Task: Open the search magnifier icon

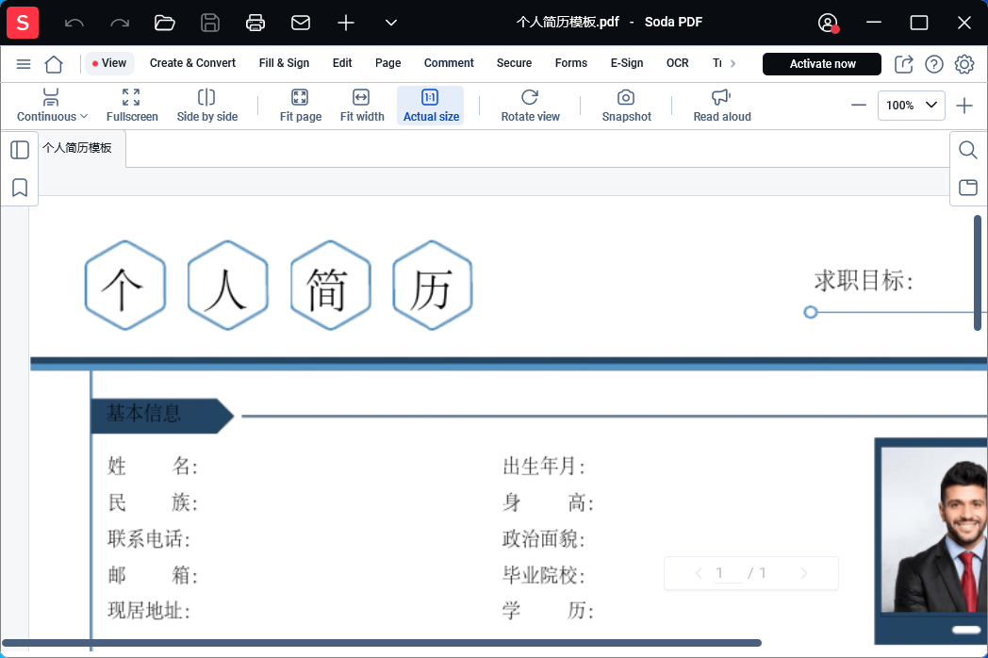Action: tap(968, 150)
